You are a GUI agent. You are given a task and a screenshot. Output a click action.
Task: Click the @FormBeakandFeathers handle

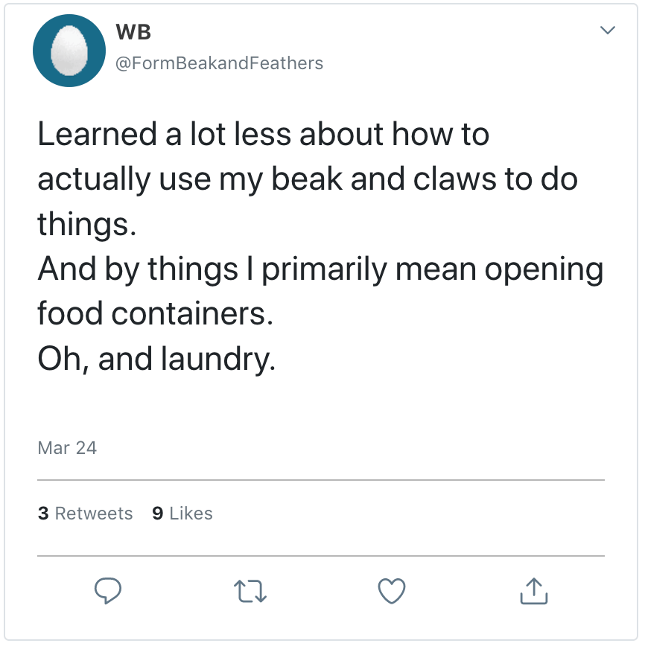click(x=219, y=63)
